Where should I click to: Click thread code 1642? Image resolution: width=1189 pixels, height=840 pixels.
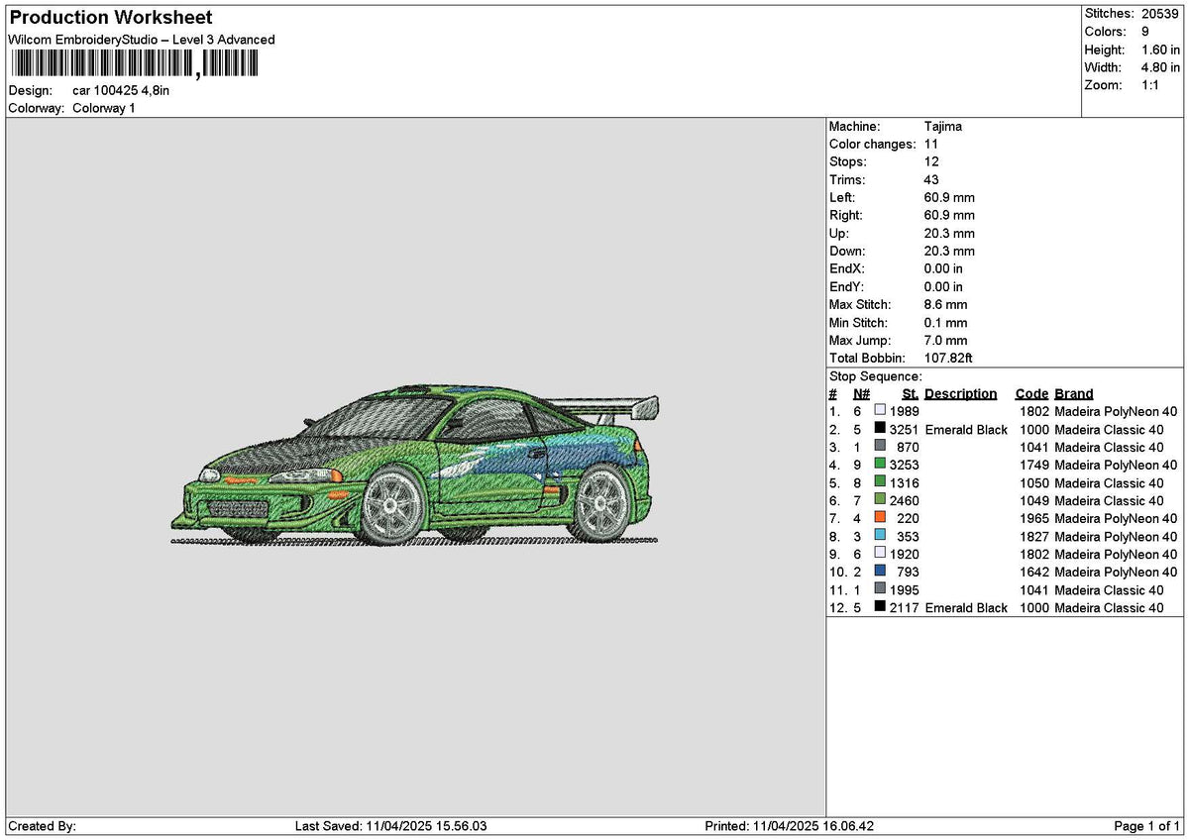(x=1033, y=572)
